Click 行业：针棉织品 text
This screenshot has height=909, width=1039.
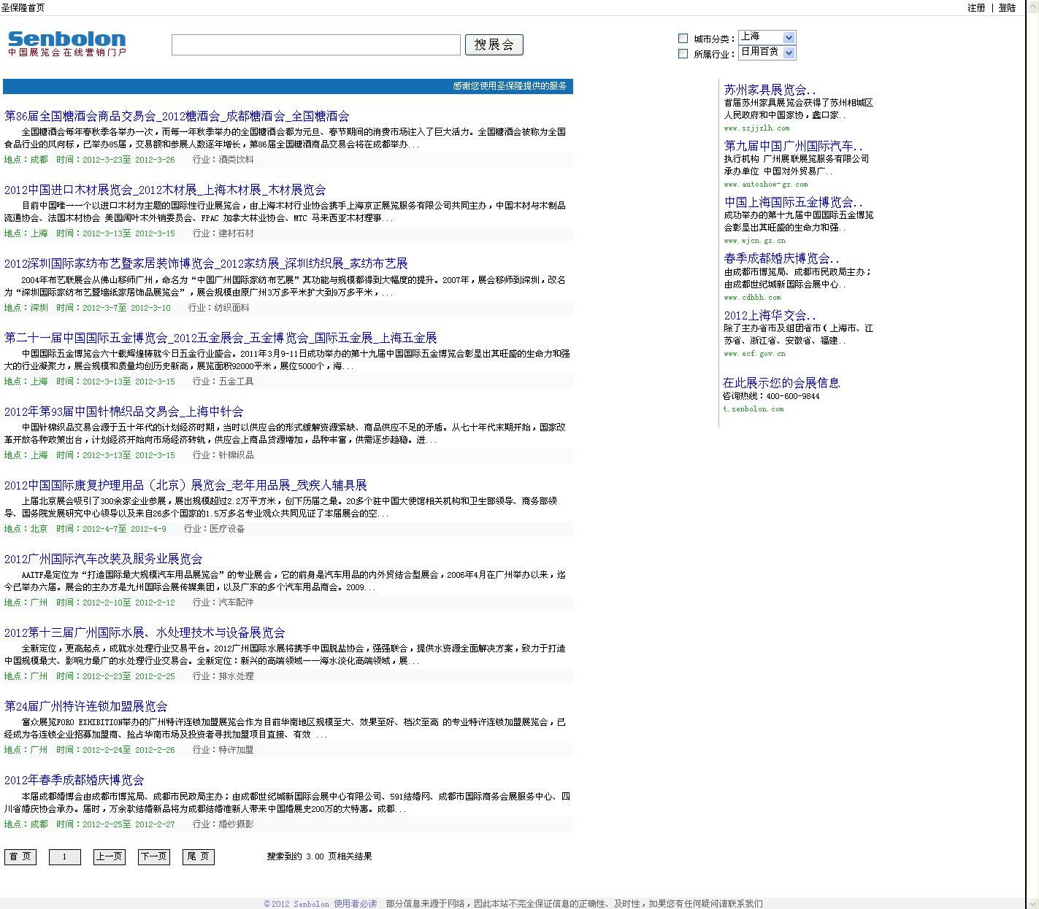tap(223, 455)
